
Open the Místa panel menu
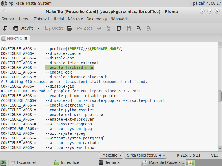[x=31, y=3]
